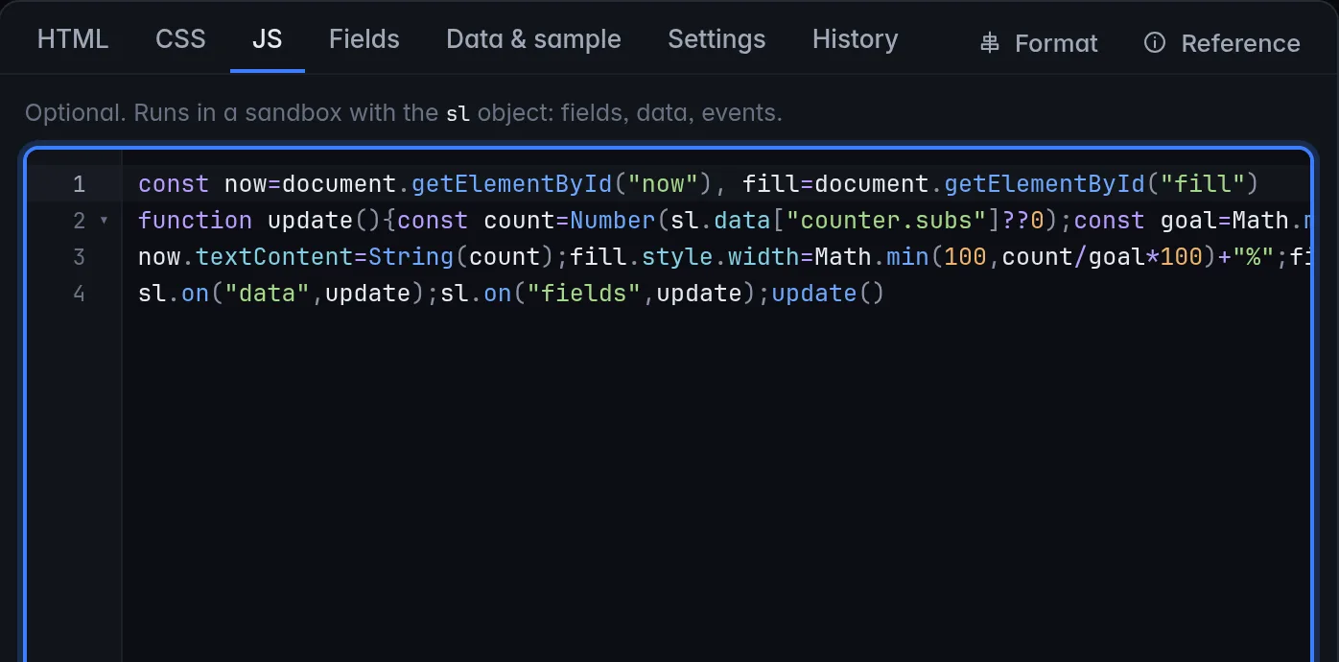Click the "data" string on line 4
The image size is (1339, 662).
click(268, 293)
